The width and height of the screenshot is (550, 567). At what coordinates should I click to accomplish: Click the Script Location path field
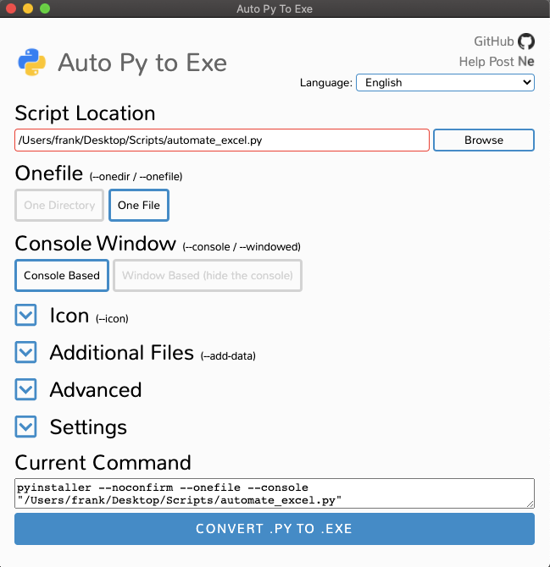click(222, 140)
